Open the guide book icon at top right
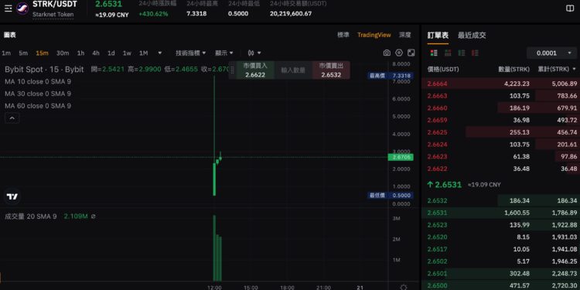The height and width of the screenshot is (290, 580). pos(570,9)
